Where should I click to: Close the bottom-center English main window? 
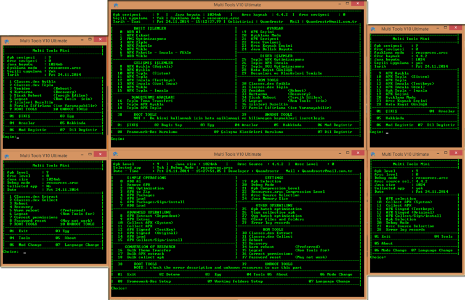tap(358, 153)
